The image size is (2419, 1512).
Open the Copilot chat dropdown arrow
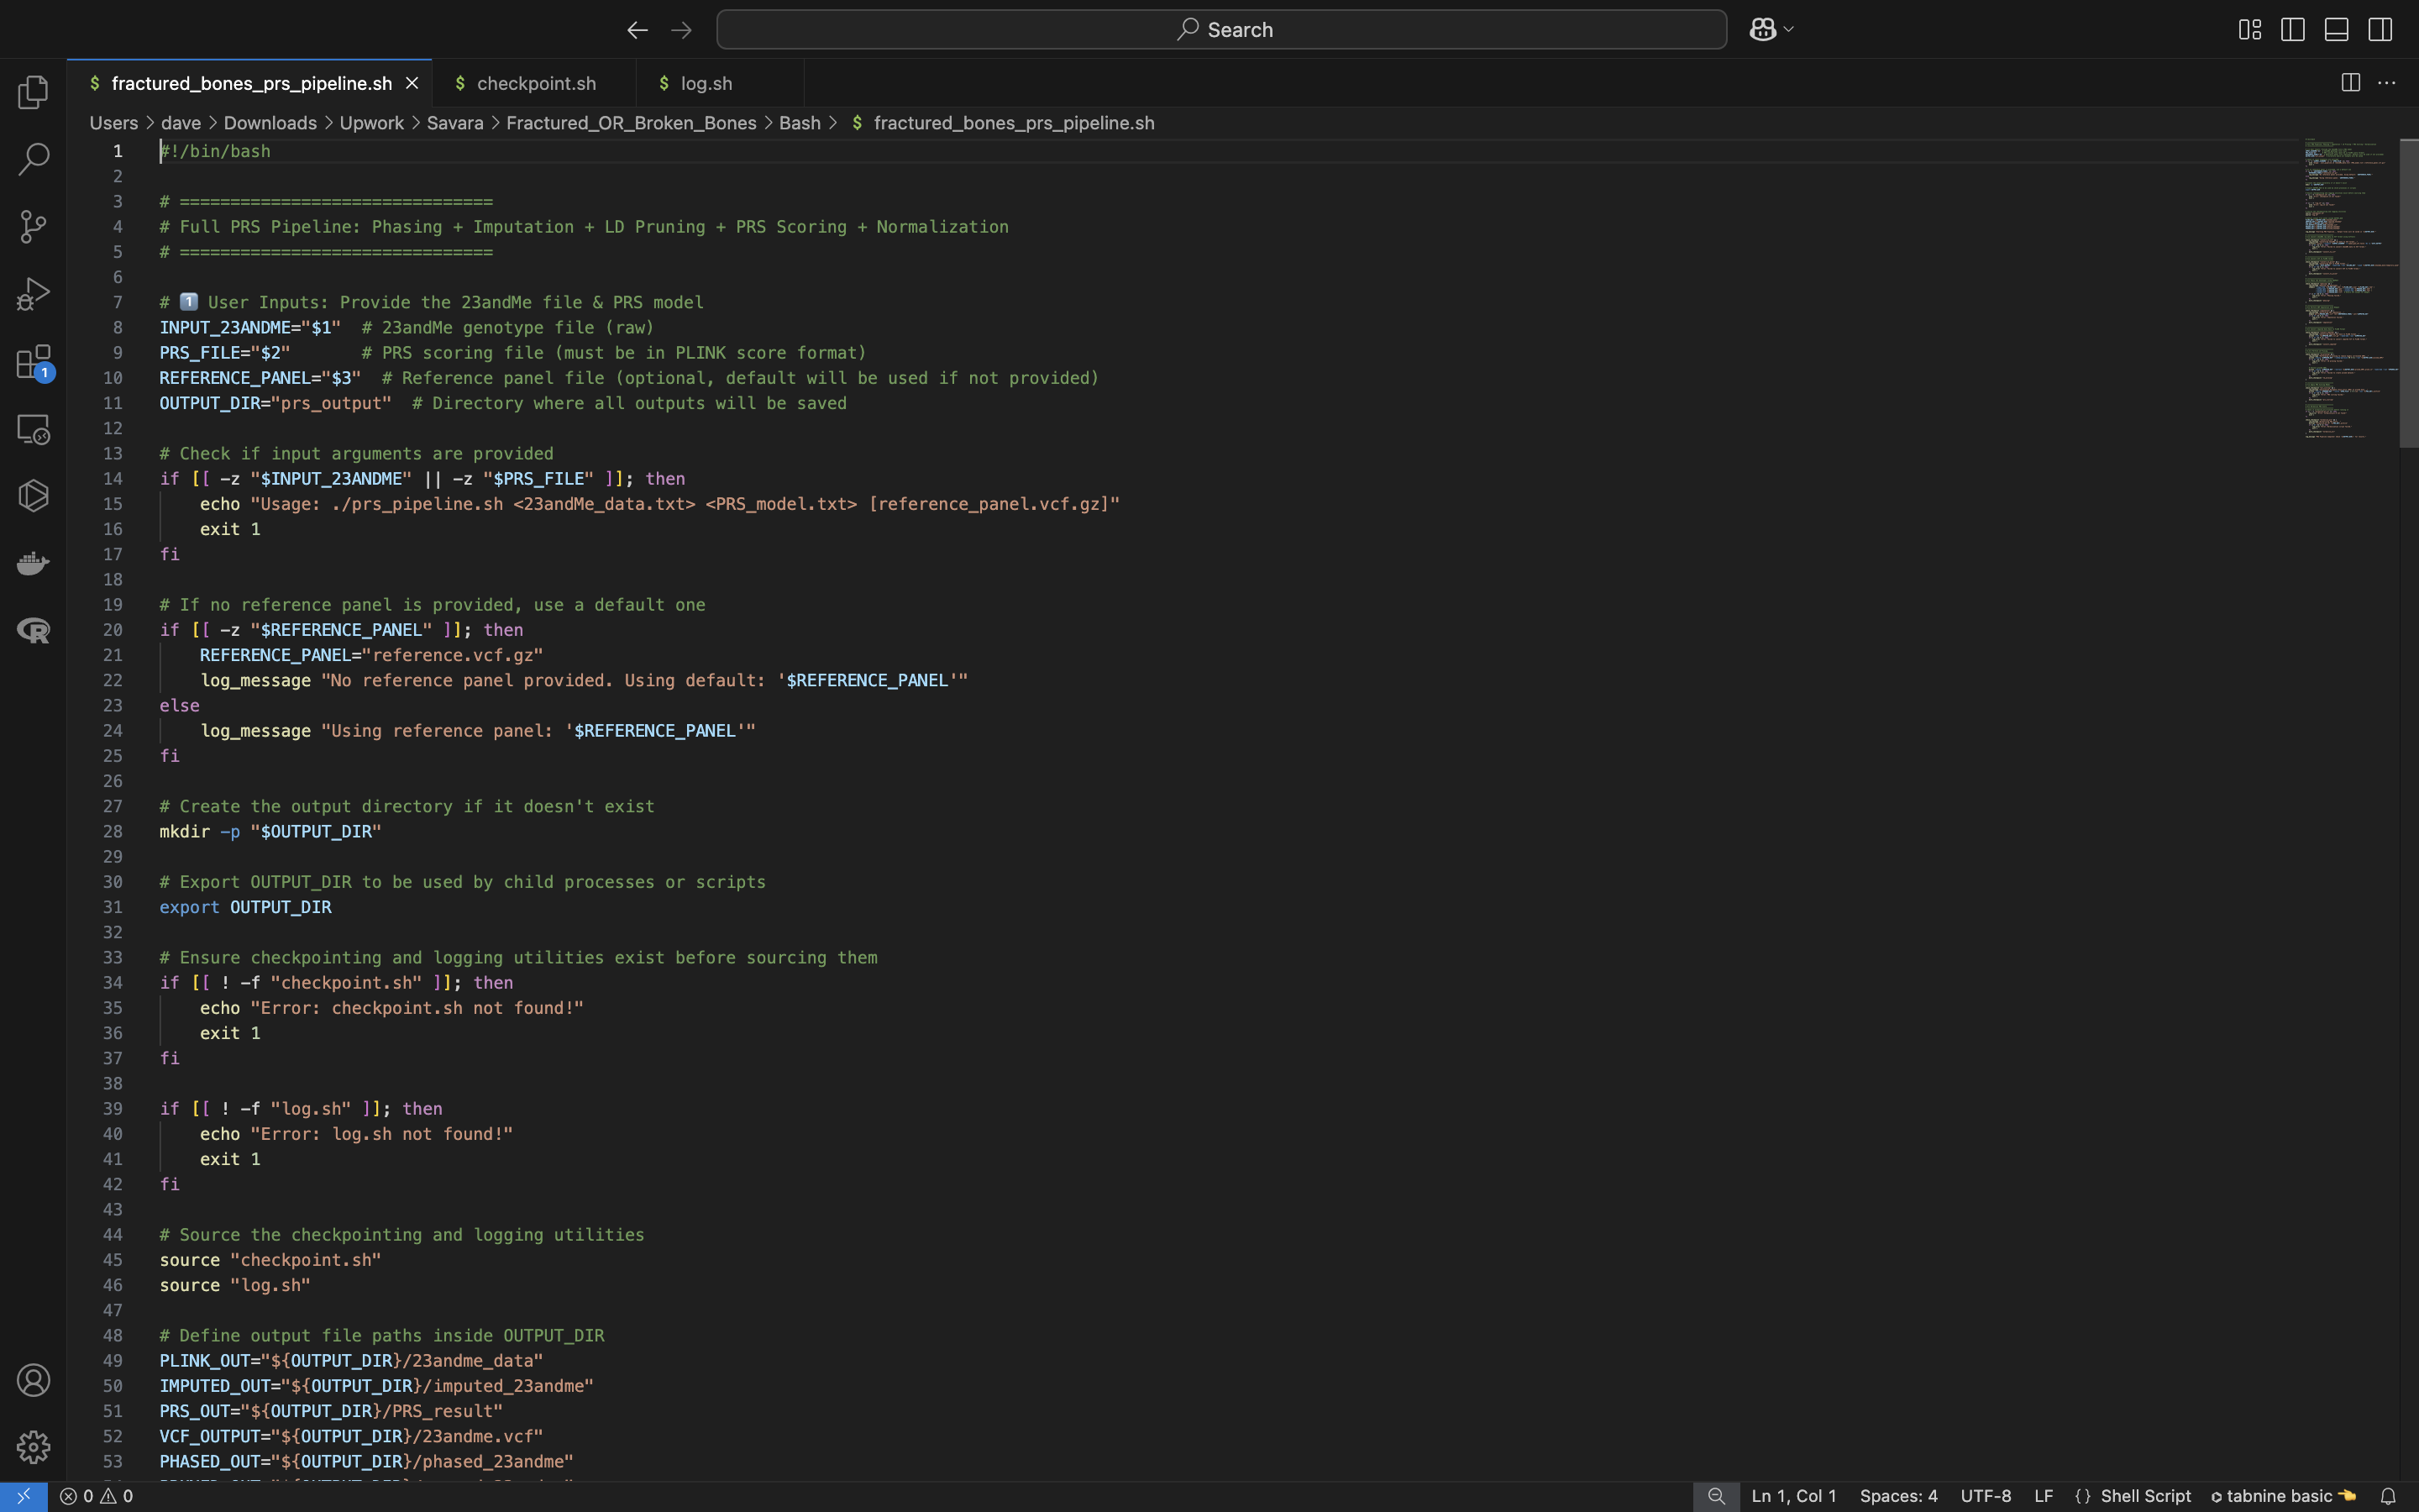(1788, 30)
